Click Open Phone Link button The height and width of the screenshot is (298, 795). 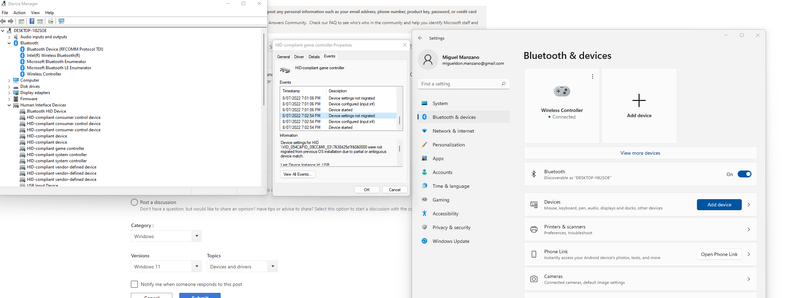pyautogui.click(x=719, y=254)
